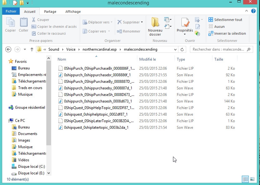Open the new item dropdown icon

tap(168, 20)
